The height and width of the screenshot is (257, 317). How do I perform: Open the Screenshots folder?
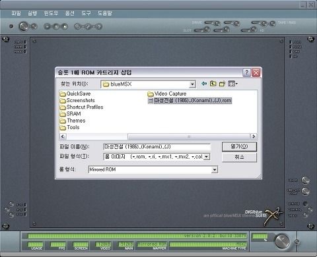pos(77,100)
